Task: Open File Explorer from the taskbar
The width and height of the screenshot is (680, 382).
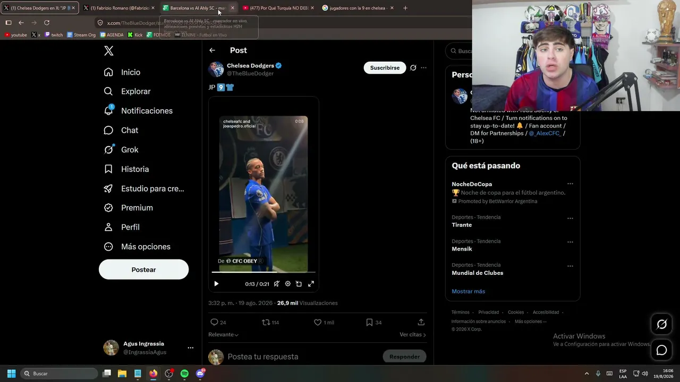Action: coord(122,374)
